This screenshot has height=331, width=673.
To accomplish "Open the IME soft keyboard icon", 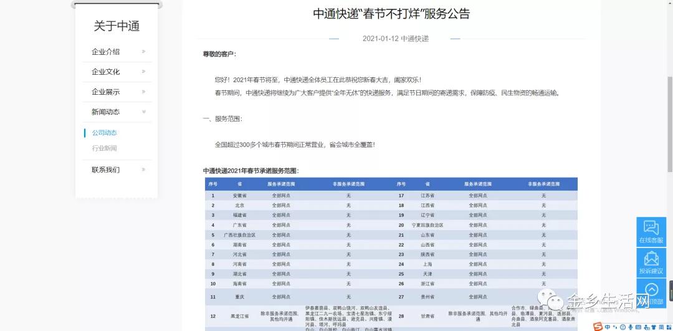I will click(638, 327).
